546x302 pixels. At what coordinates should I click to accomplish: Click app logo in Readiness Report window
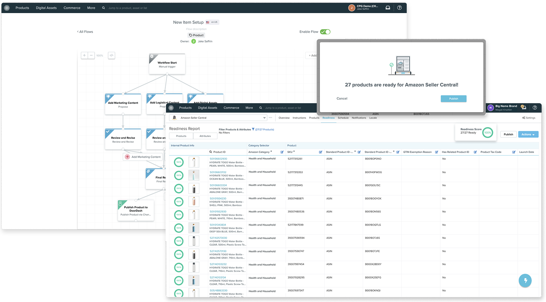coord(171,108)
